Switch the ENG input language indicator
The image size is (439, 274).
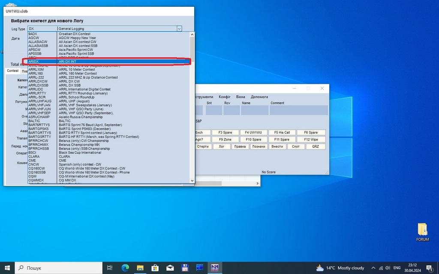tap(397, 268)
